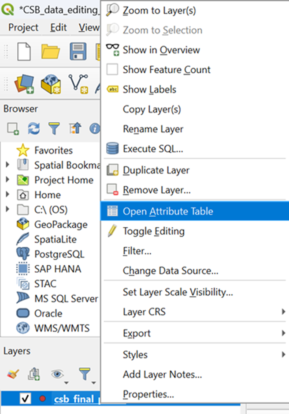Click the New Project blank page icon
289x414 pixels.
coord(24,52)
